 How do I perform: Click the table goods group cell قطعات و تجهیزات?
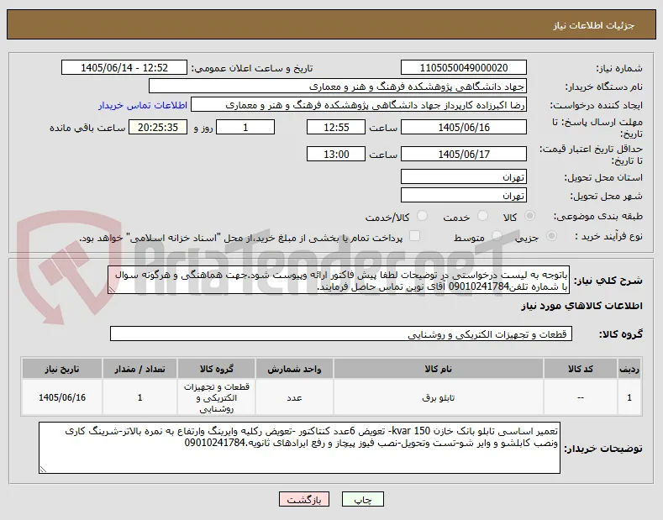pos(217,398)
